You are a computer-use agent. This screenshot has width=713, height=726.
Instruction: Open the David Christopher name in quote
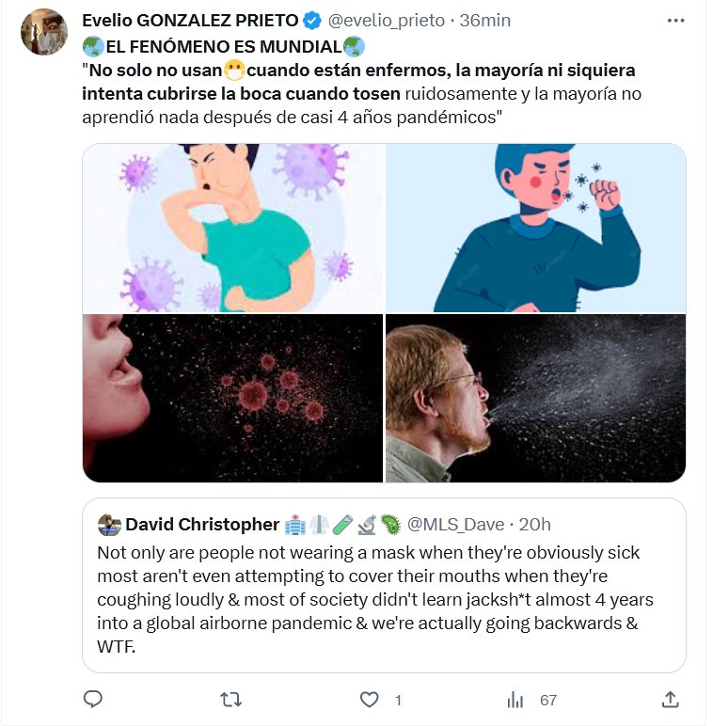202,524
